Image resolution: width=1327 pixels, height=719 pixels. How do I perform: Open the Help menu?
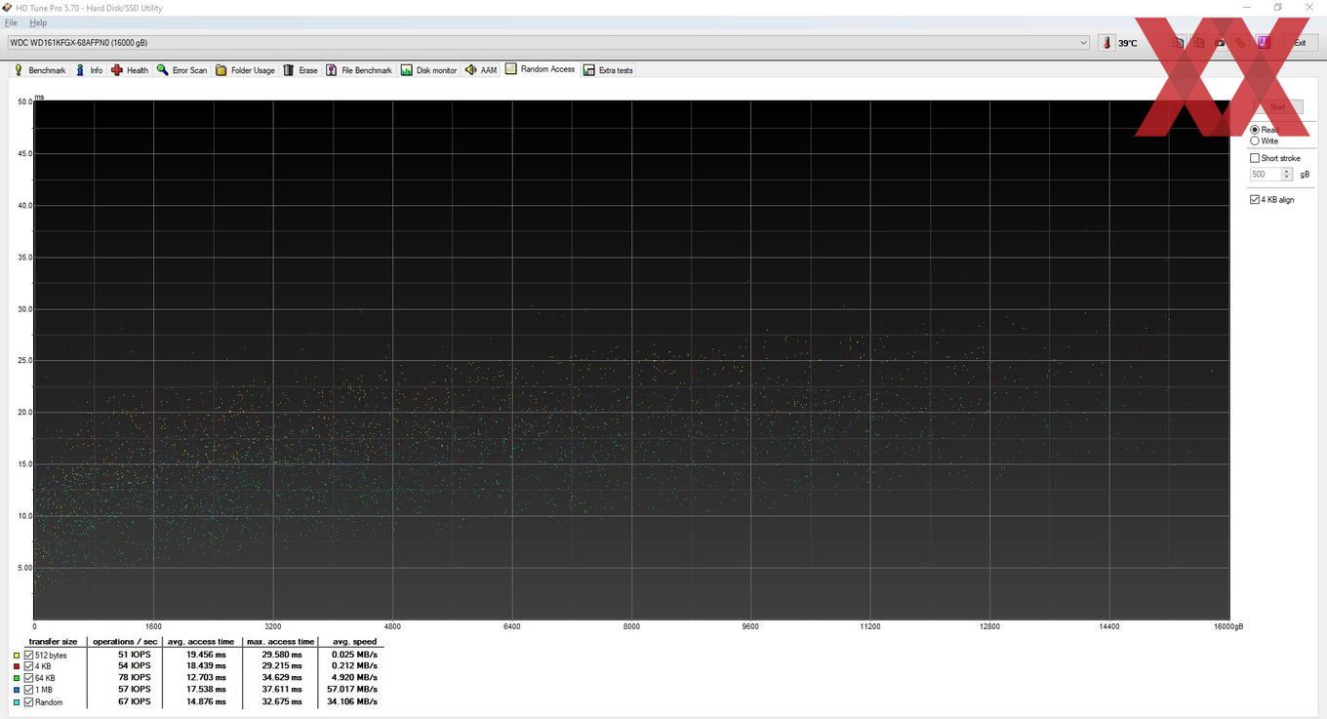[x=38, y=22]
